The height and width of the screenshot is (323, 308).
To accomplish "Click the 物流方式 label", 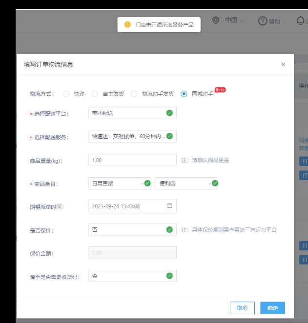I will 42,94.
